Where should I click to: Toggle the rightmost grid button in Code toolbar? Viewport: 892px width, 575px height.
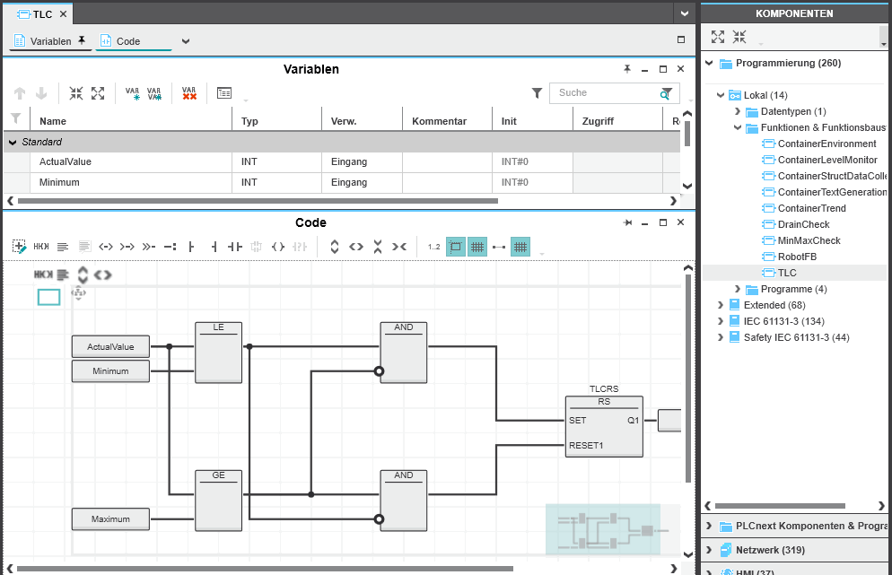pyautogui.click(x=520, y=246)
